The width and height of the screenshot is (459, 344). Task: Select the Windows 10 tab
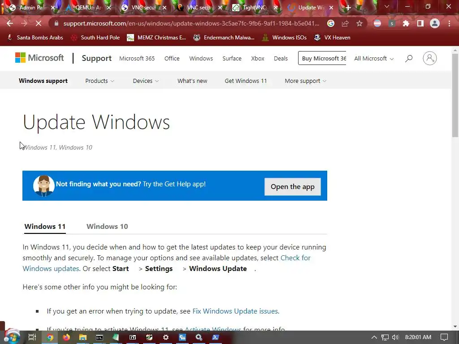[x=107, y=226]
